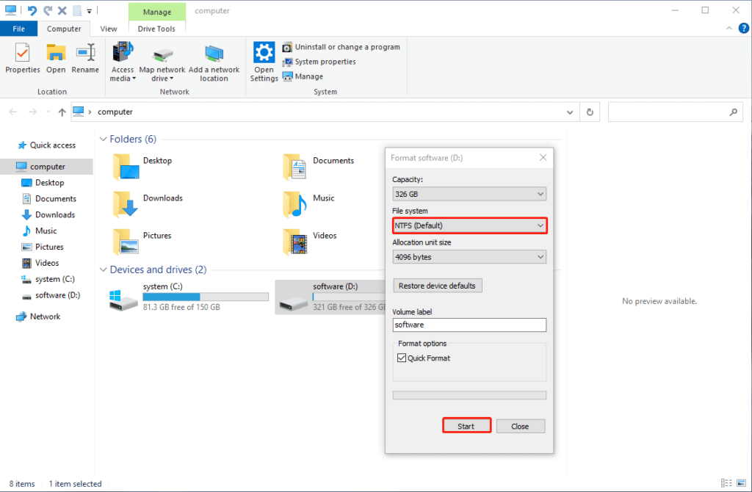Select computer in navigation pane
752x492 pixels.
[47, 167]
